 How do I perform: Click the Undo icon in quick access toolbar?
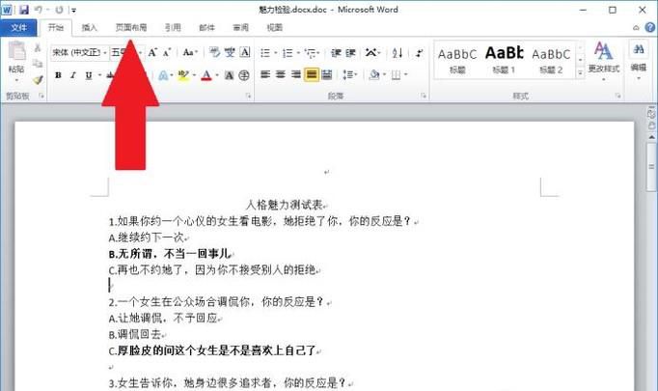[39, 10]
